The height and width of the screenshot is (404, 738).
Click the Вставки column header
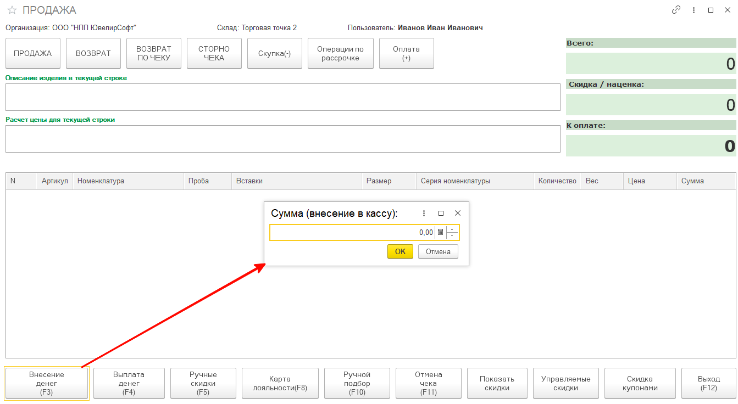(297, 181)
